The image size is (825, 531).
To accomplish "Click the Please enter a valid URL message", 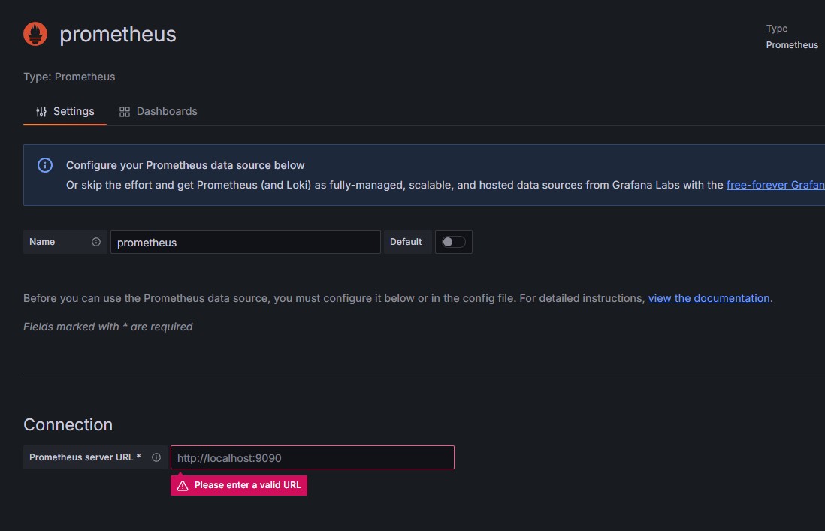I will coord(247,485).
